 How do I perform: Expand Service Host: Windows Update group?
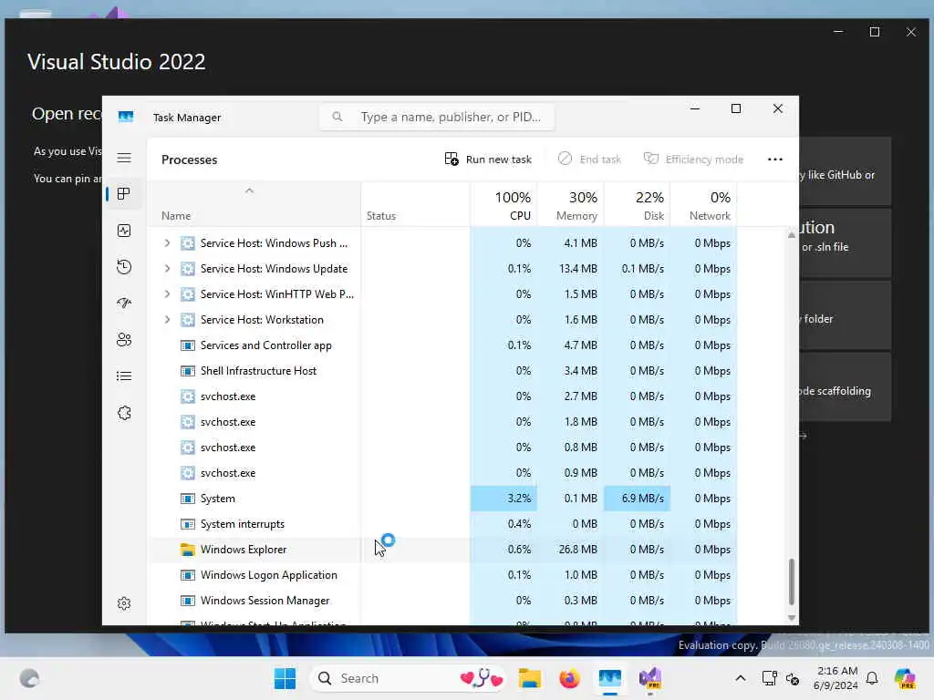[x=168, y=269]
